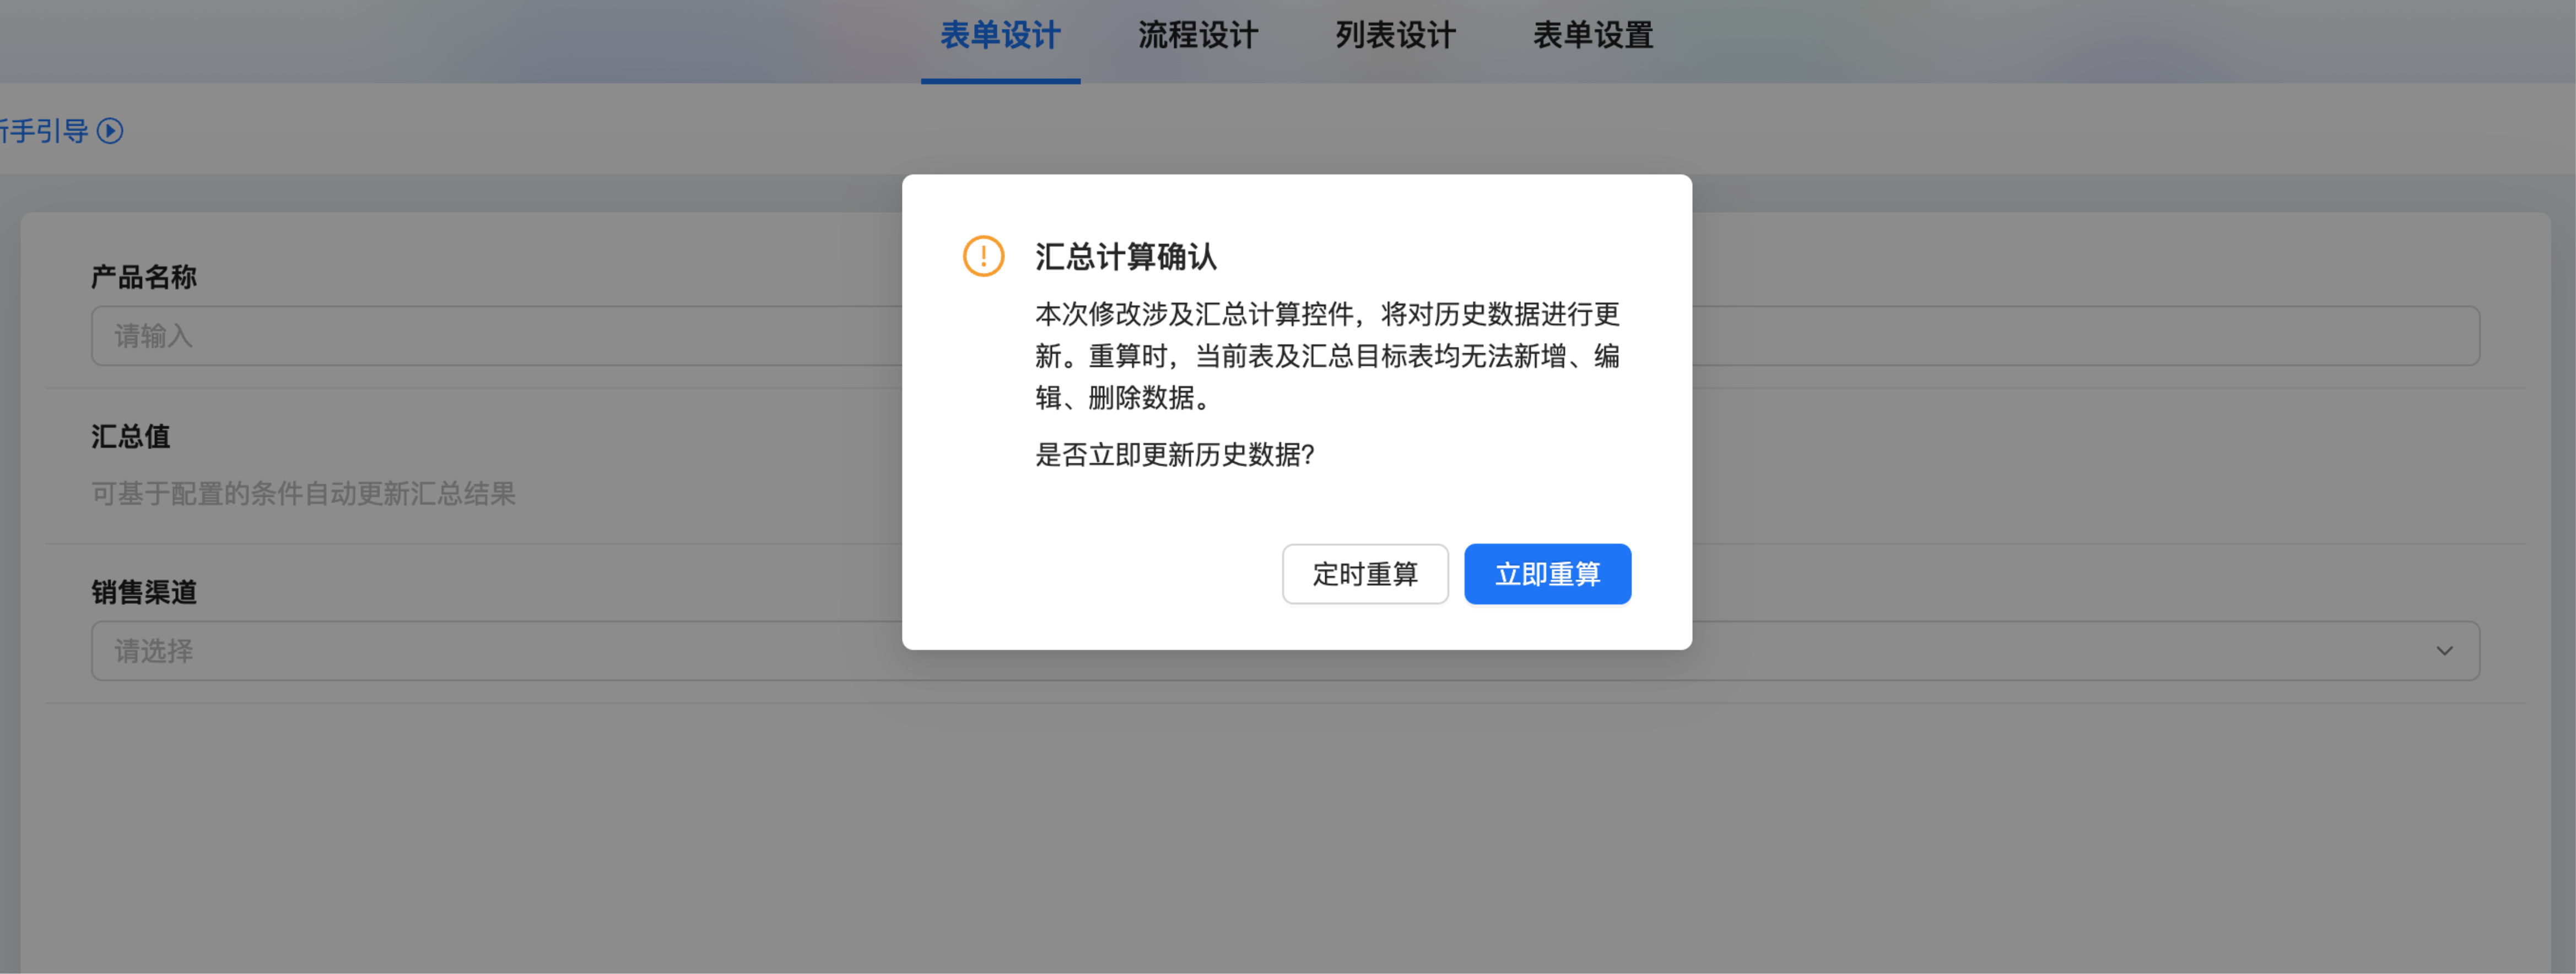Click the play icon beside 新手引导
The width and height of the screenshot is (2576, 974).
click(110, 131)
